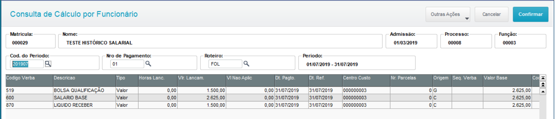Viewport: 555px width, 119px height.
Task: Click the Origem column header
Action: 442,80
